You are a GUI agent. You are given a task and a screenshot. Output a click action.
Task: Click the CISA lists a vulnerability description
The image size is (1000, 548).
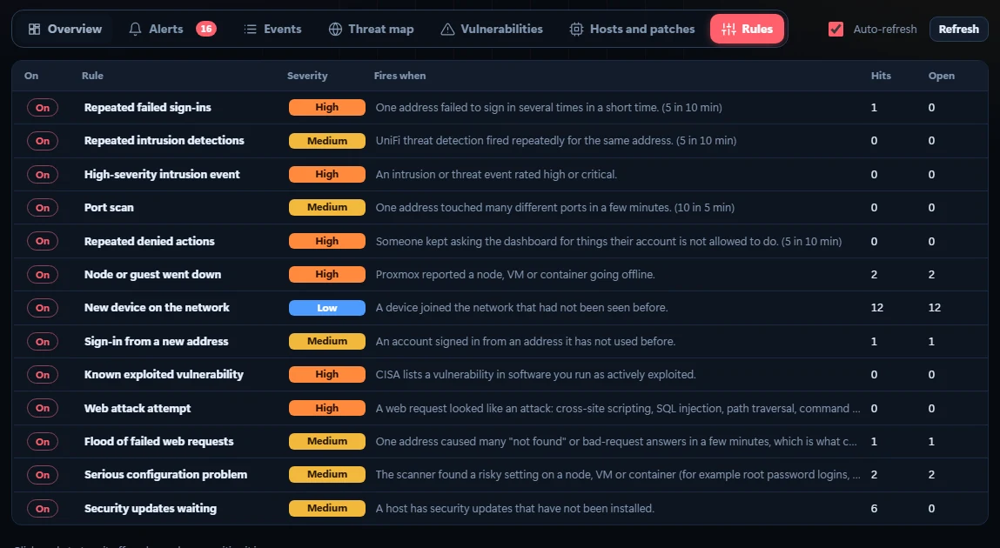pos(536,375)
